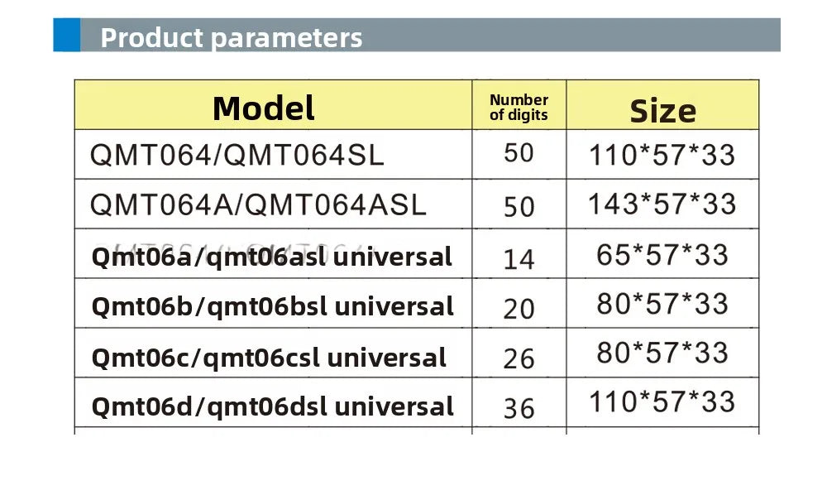Click the blue square beside the heading
The height and width of the screenshot is (500, 827).
coord(67,35)
